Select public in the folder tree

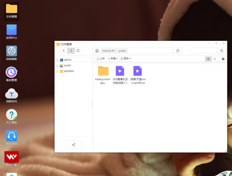point(67,65)
